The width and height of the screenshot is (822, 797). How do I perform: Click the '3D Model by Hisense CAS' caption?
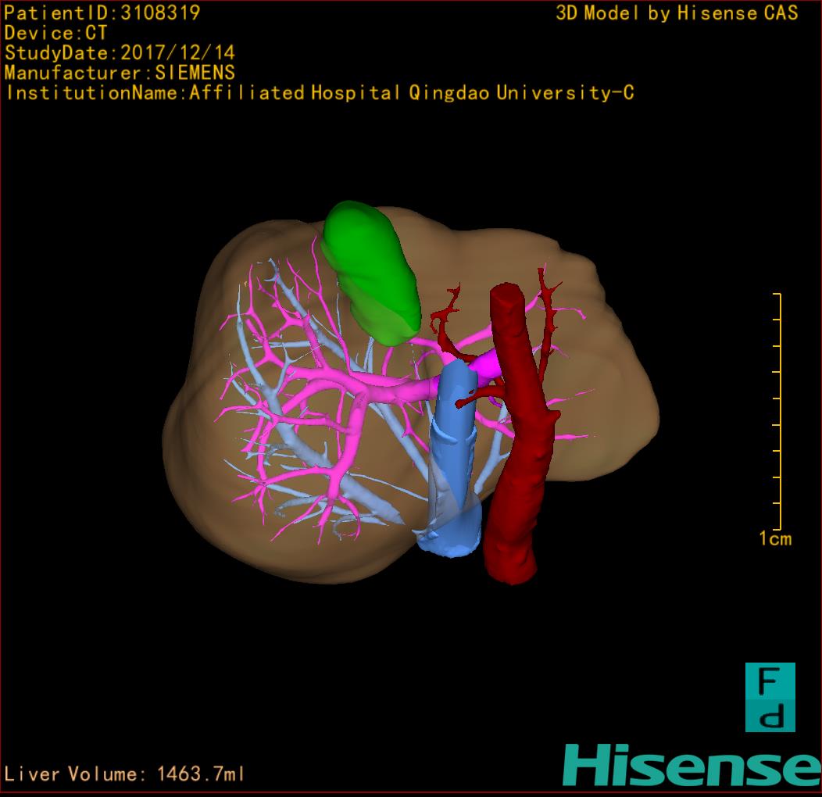pyautogui.click(x=677, y=13)
